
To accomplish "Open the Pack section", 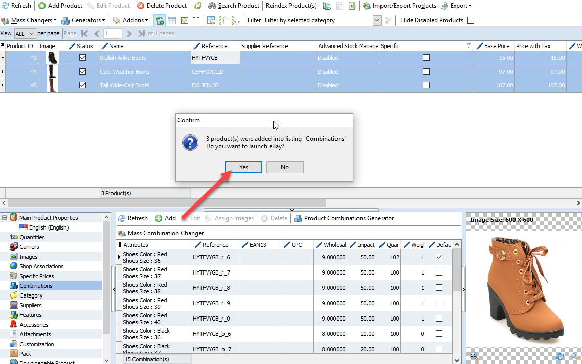I will coord(25,354).
